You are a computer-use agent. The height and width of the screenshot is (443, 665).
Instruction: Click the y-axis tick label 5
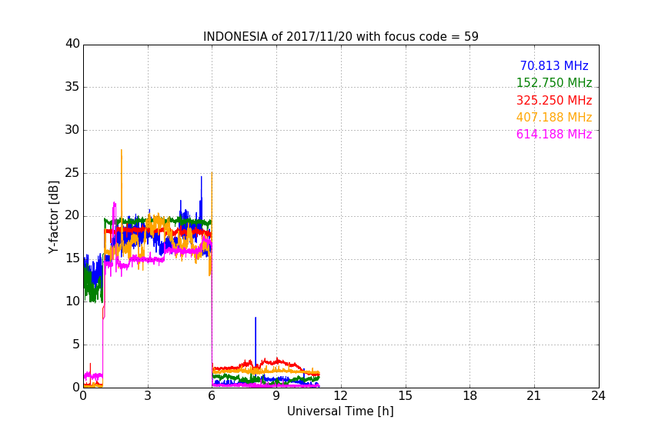tap(76, 345)
